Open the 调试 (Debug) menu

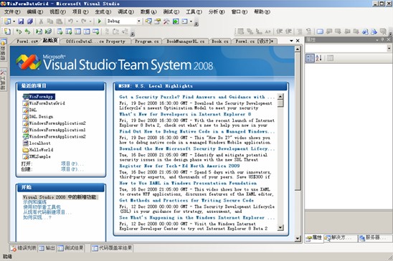[126, 11]
